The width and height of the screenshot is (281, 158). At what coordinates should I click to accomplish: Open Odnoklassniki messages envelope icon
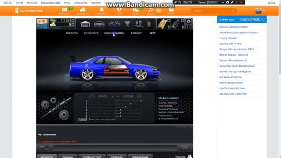coord(65,10)
